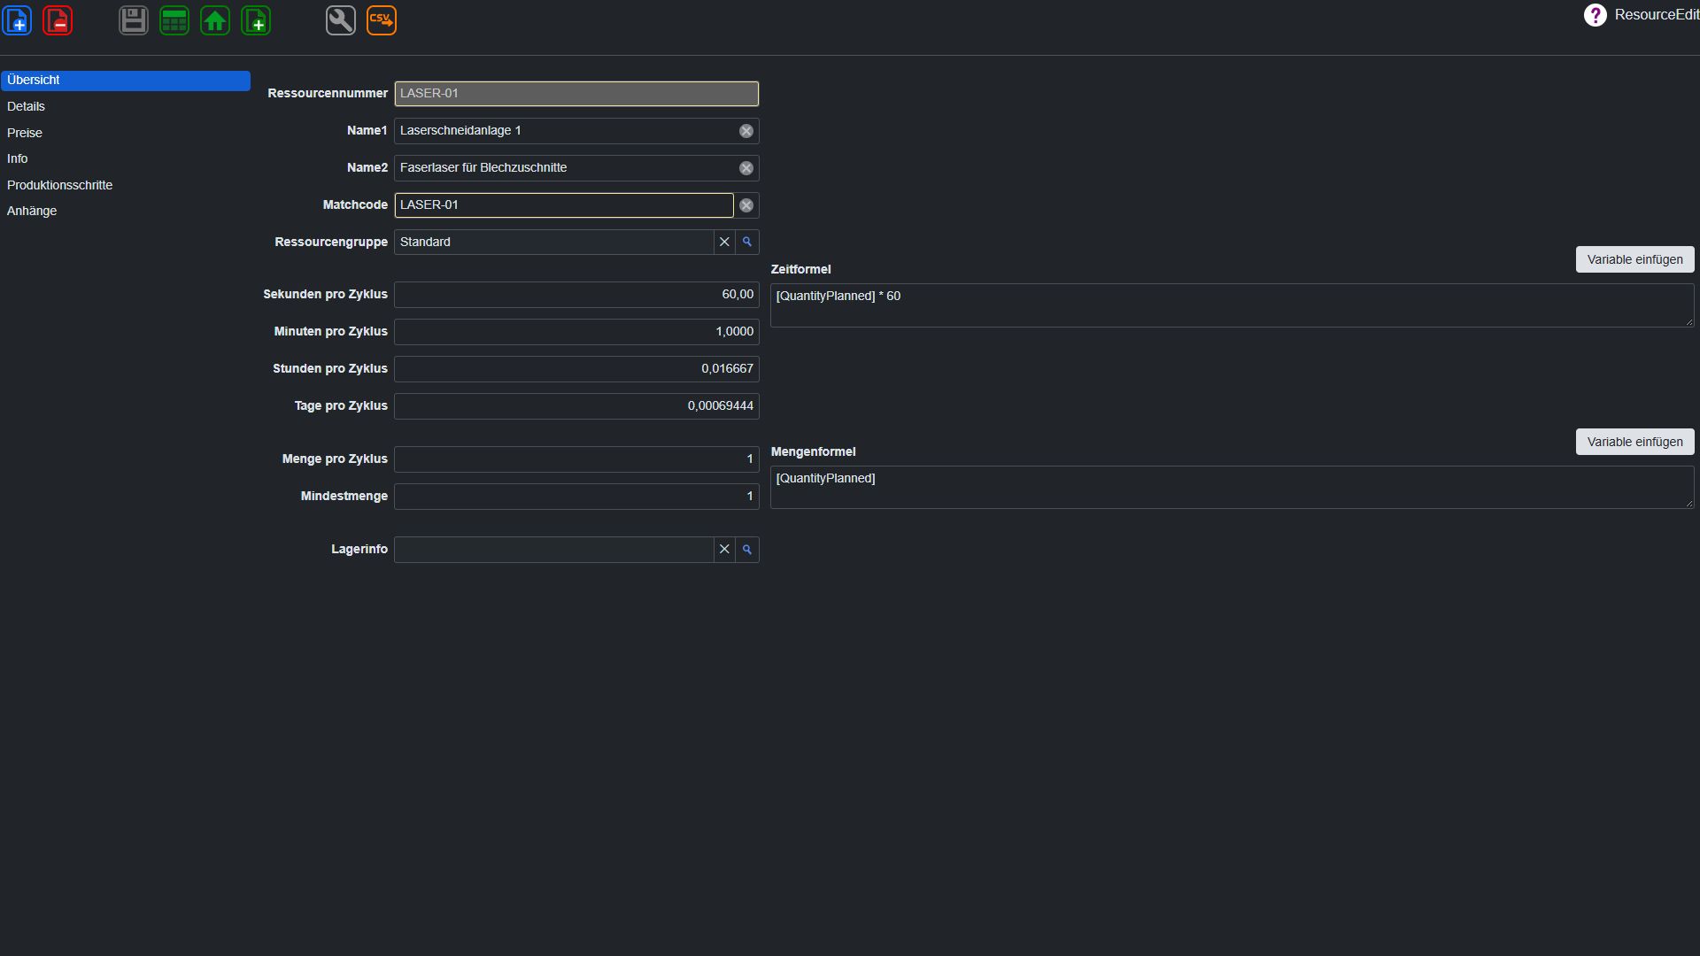The width and height of the screenshot is (1700, 956).
Task: Open the wrench settings tool
Action: pyautogui.click(x=341, y=20)
